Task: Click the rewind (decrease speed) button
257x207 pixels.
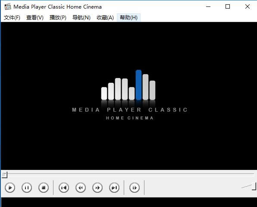Action: click(x=81, y=188)
